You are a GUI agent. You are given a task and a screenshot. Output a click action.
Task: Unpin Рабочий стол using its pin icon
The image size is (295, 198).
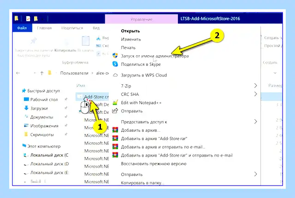(x=66, y=99)
